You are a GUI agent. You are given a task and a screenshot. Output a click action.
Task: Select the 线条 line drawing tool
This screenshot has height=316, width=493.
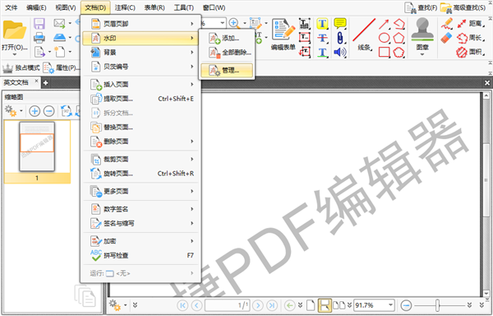[x=364, y=34]
